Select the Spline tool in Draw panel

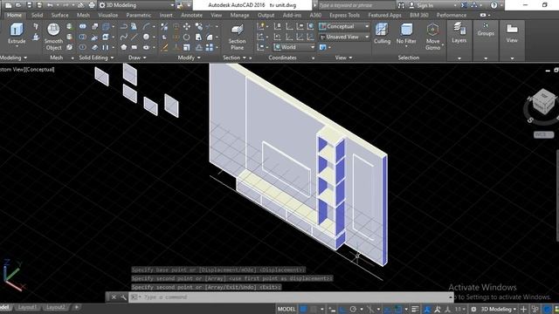coord(124,37)
